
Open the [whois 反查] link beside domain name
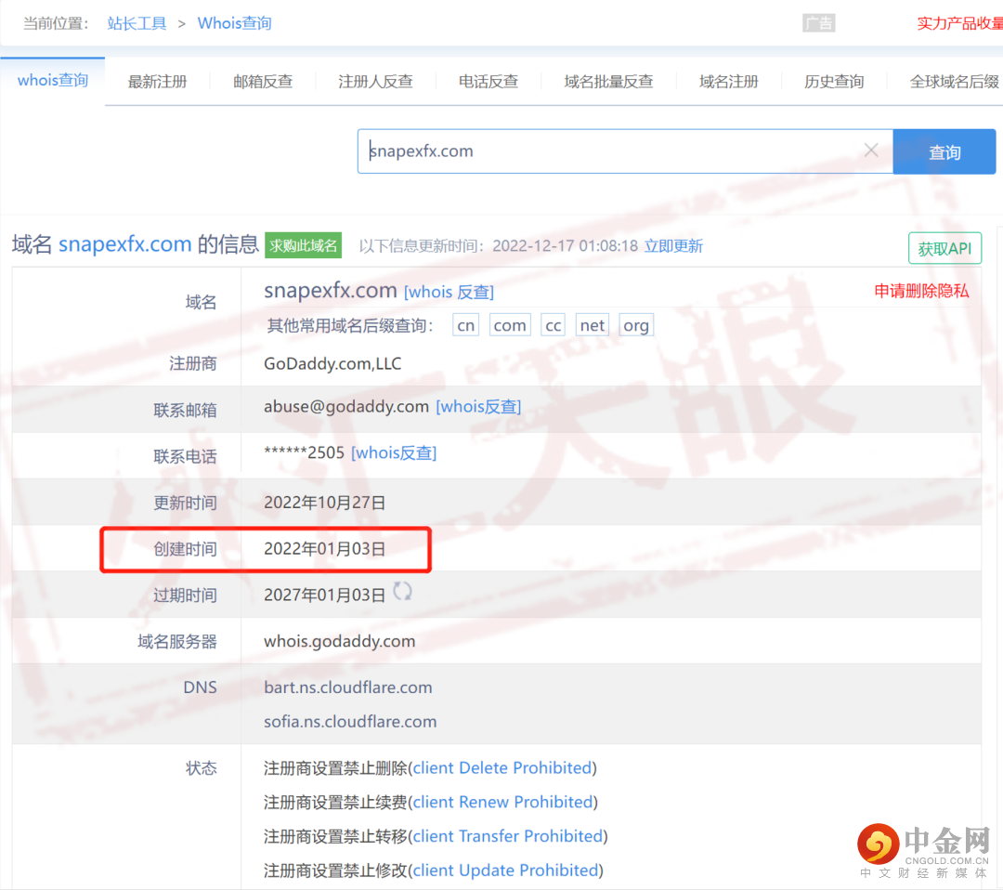449,292
